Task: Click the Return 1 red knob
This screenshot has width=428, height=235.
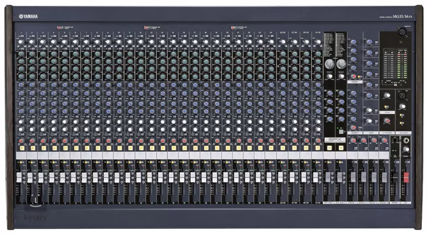Action: 353,76
